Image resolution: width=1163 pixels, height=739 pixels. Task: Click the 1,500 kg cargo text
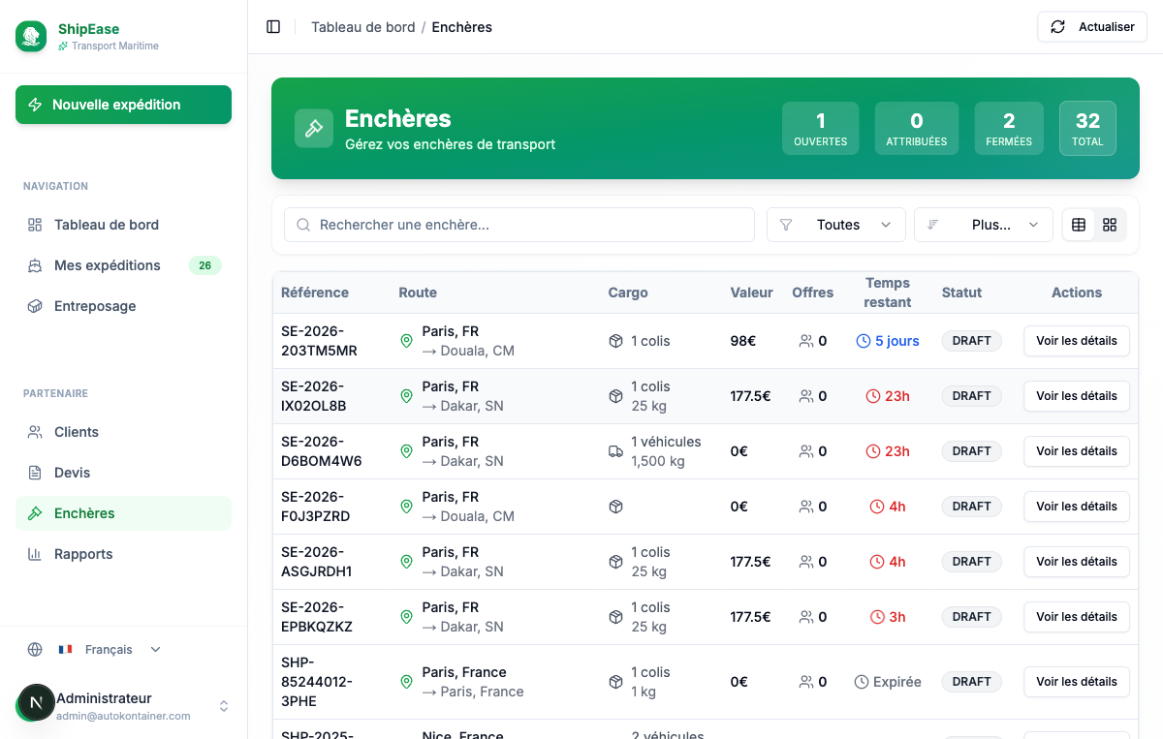point(658,461)
